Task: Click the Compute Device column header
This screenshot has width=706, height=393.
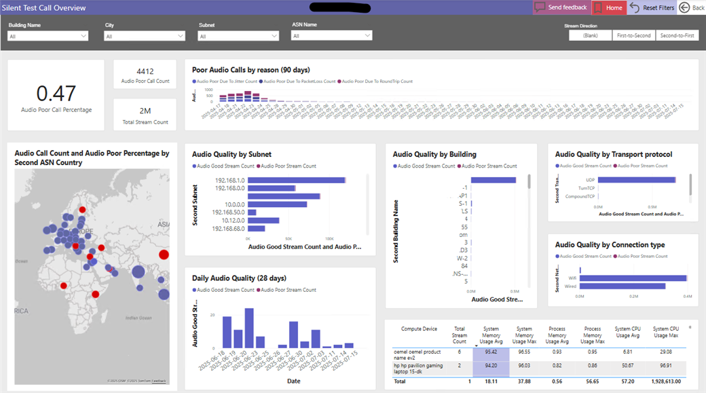Action: pos(419,329)
